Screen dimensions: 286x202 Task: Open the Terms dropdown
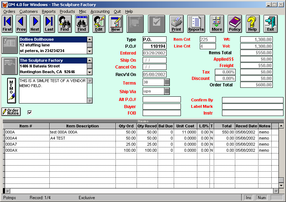[167, 82]
